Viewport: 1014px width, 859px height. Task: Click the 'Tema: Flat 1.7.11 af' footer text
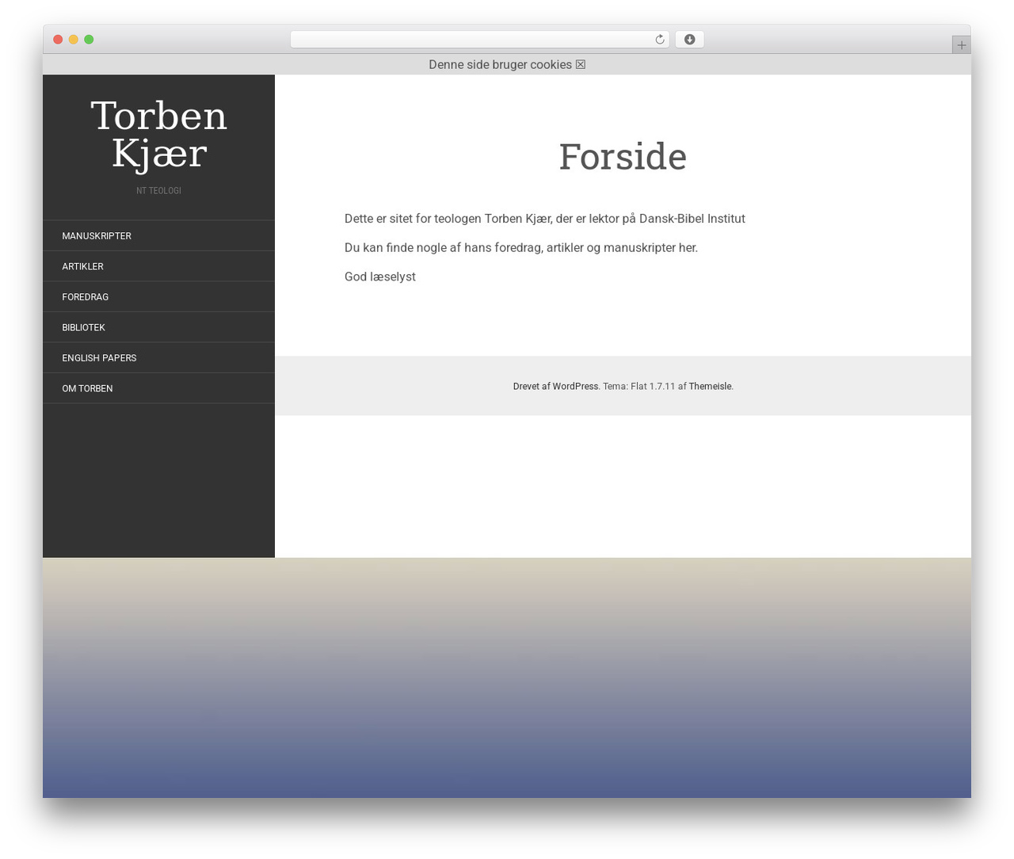pos(644,387)
